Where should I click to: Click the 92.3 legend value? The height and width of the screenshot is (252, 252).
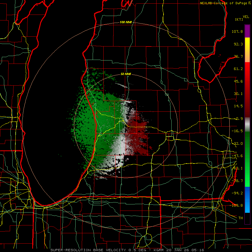tap(238, 44)
